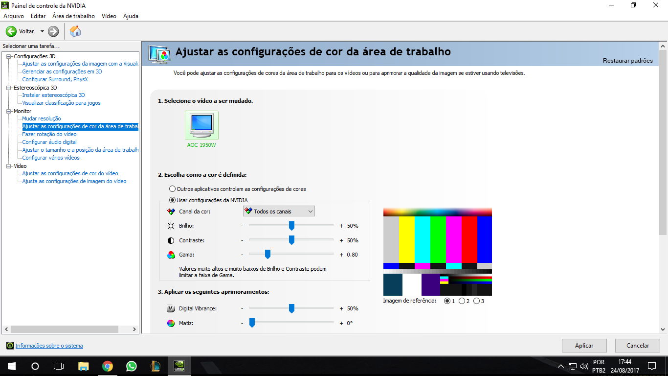Click the system information icon at bottom left
The image size is (668, 376).
(10, 346)
